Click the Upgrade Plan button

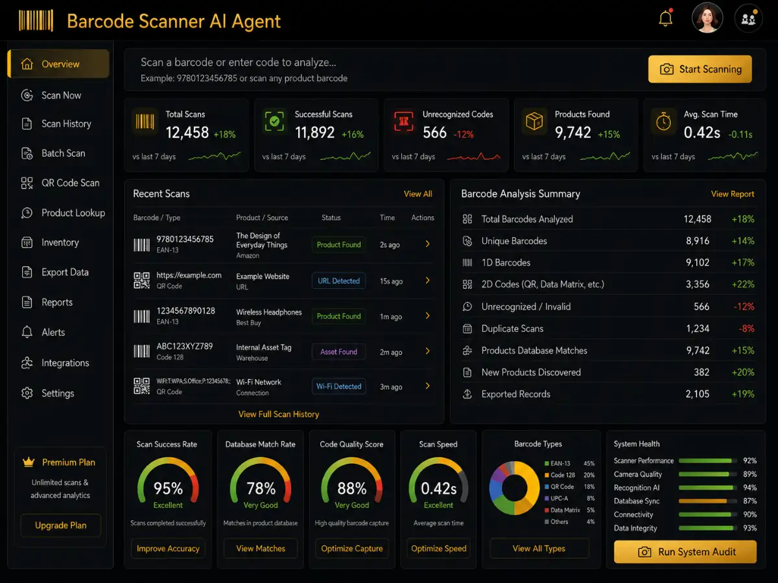point(60,525)
